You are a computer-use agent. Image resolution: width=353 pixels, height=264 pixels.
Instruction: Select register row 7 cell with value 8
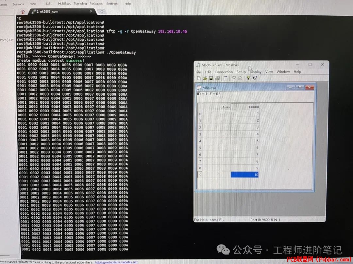coord(245,161)
